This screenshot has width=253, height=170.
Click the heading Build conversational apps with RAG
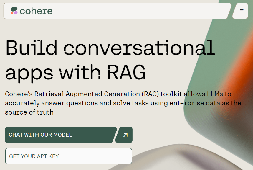tap(110, 61)
